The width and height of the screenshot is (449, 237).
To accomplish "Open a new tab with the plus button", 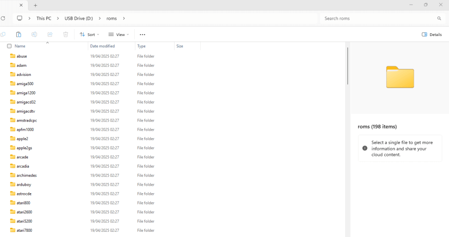I will coord(36,5).
